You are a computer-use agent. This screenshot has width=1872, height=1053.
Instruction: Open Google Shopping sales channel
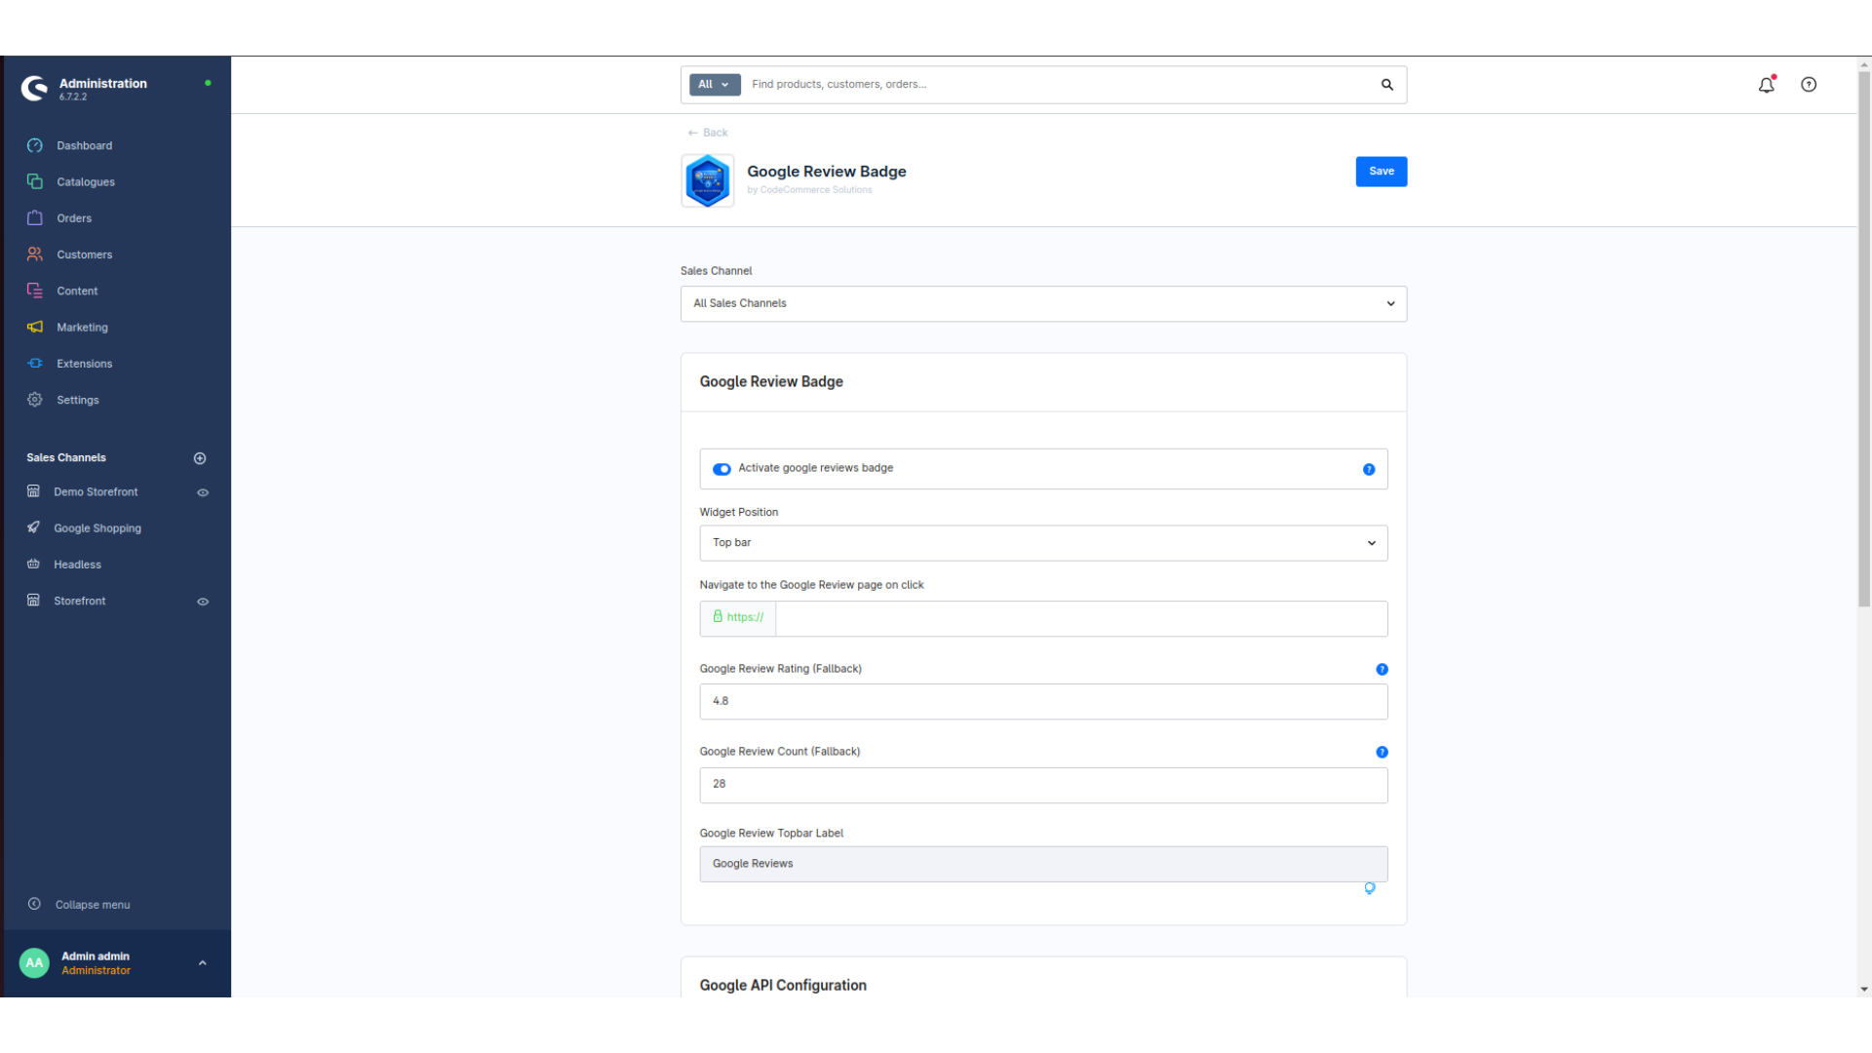pyautogui.click(x=97, y=528)
